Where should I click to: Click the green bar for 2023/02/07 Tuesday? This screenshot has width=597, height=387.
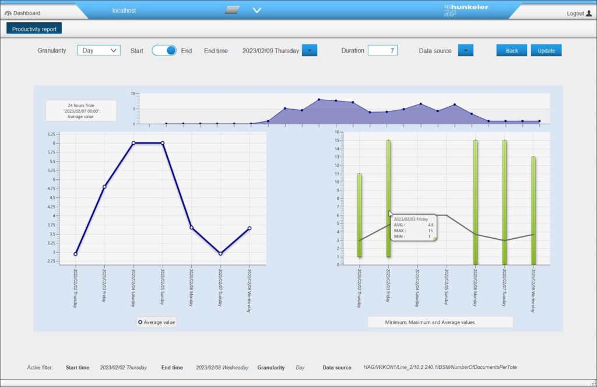click(504, 203)
